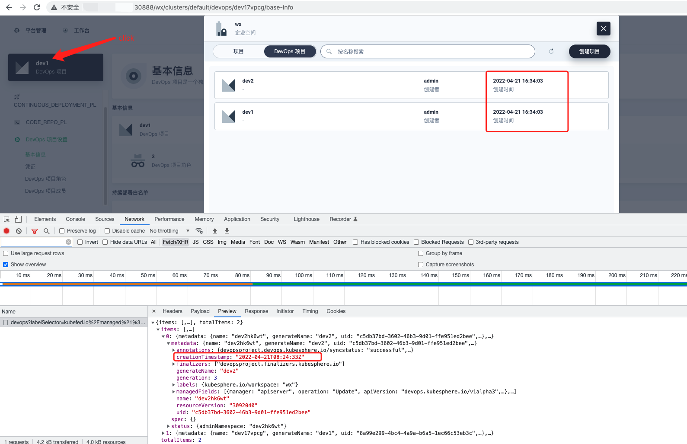Open network conditions via the Wi-Fi gear icon
The width and height of the screenshot is (687, 444).
(x=199, y=231)
